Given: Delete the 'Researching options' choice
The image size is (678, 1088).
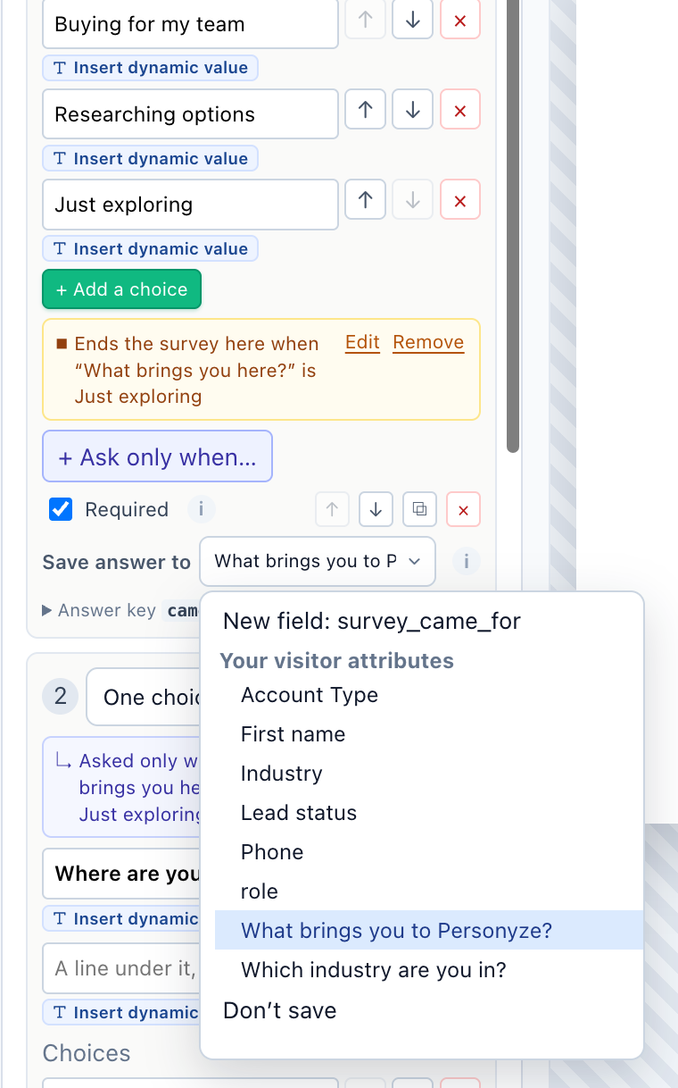Looking at the screenshot, I should pos(460,111).
